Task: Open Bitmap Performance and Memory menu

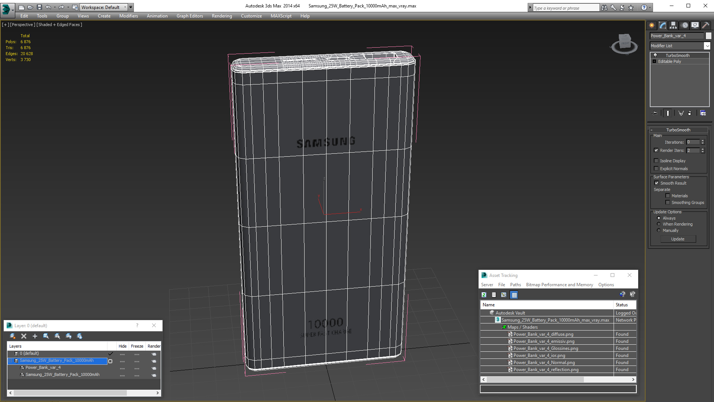Action: (x=559, y=285)
